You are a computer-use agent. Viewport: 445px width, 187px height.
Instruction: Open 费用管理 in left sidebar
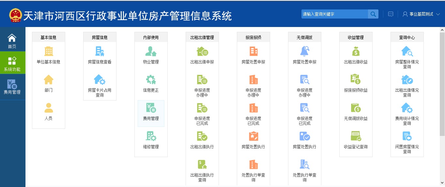tap(12, 87)
